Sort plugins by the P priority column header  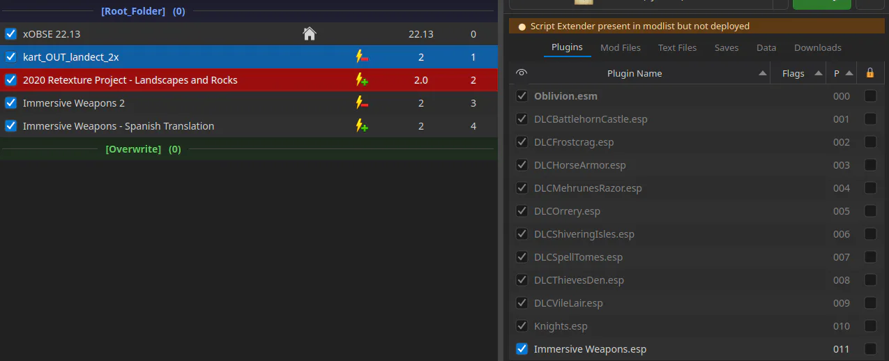[x=837, y=73]
